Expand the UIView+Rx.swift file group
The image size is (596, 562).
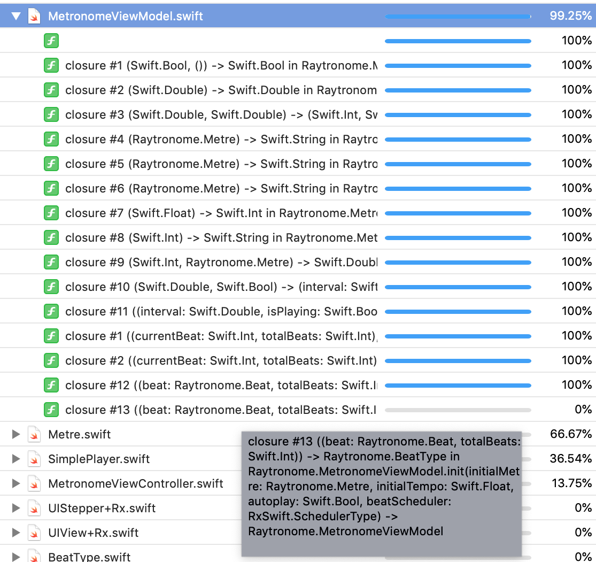[16, 533]
